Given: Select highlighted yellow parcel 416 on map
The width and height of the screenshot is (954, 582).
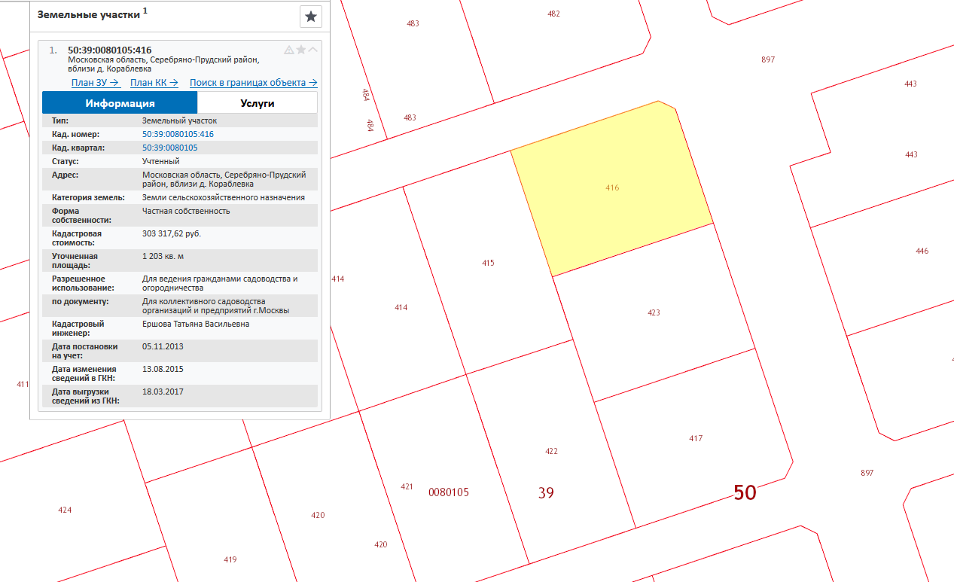Looking at the screenshot, I should coord(612,187).
